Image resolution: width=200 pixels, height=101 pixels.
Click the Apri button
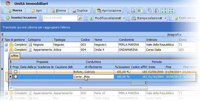point(36,11)
